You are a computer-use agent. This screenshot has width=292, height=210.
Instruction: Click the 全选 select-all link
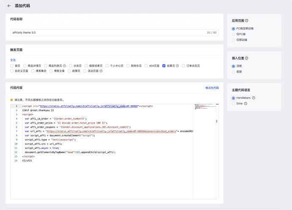tap(13, 60)
